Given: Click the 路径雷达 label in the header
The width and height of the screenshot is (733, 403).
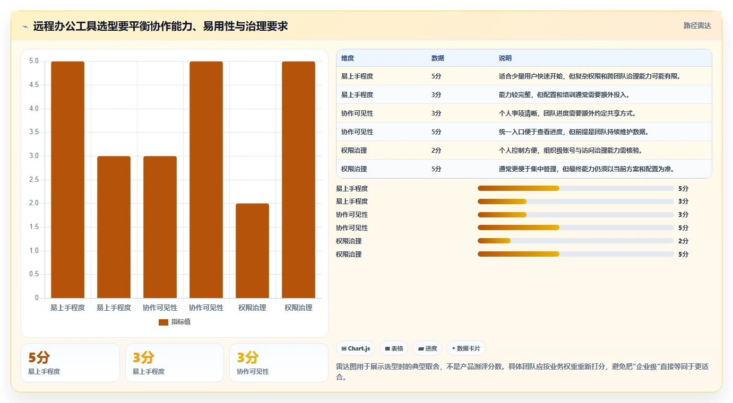Looking at the screenshot, I should (x=697, y=25).
